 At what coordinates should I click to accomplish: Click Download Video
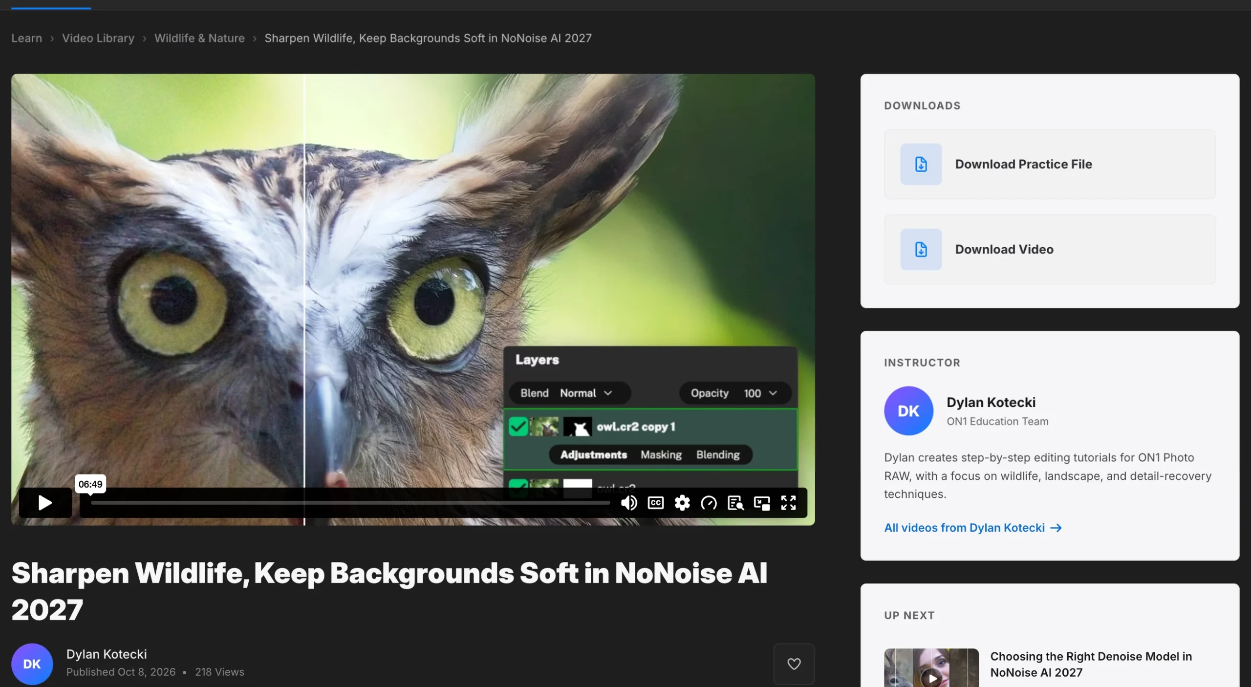(x=1050, y=249)
